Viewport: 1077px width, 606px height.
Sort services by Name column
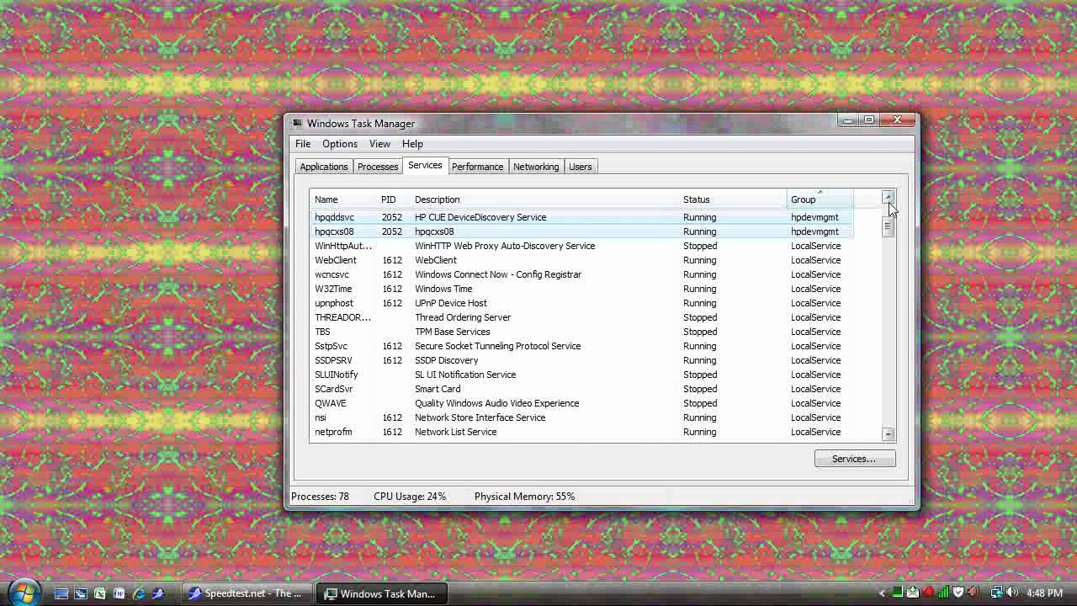click(343, 199)
